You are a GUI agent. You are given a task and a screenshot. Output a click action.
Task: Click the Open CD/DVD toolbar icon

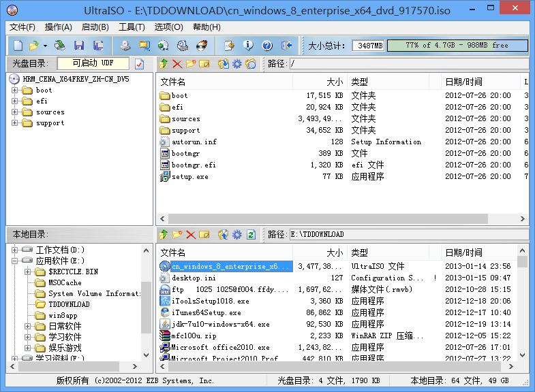coord(60,46)
